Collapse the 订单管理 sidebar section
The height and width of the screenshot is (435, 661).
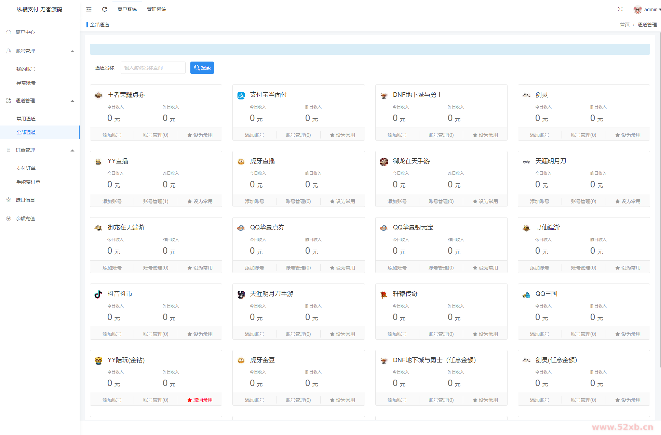click(x=72, y=150)
